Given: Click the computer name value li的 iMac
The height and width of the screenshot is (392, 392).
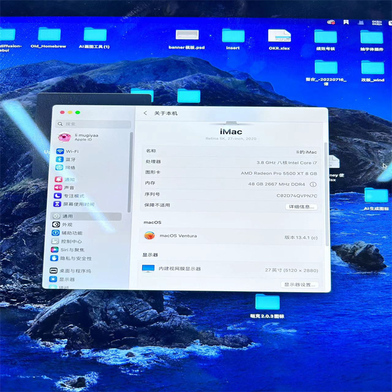Looking at the screenshot, I should tap(306, 152).
